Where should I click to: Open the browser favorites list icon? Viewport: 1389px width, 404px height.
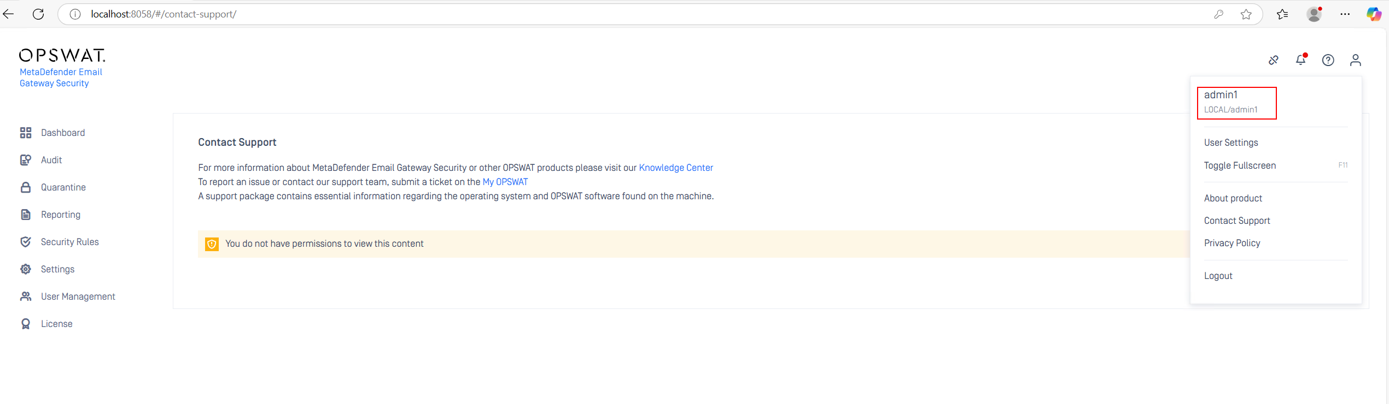(x=1282, y=14)
